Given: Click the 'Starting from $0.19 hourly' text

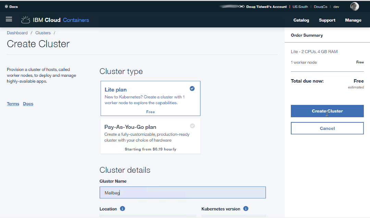Looking at the screenshot, I should 150,149.
